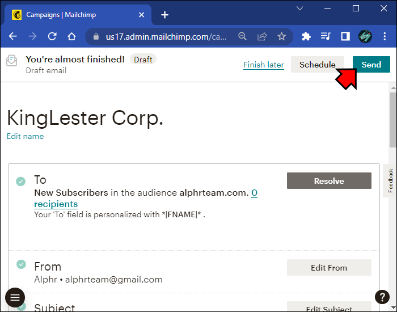Click the page vertical scrollbar thumb
397x312 pixels.
click(393, 120)
